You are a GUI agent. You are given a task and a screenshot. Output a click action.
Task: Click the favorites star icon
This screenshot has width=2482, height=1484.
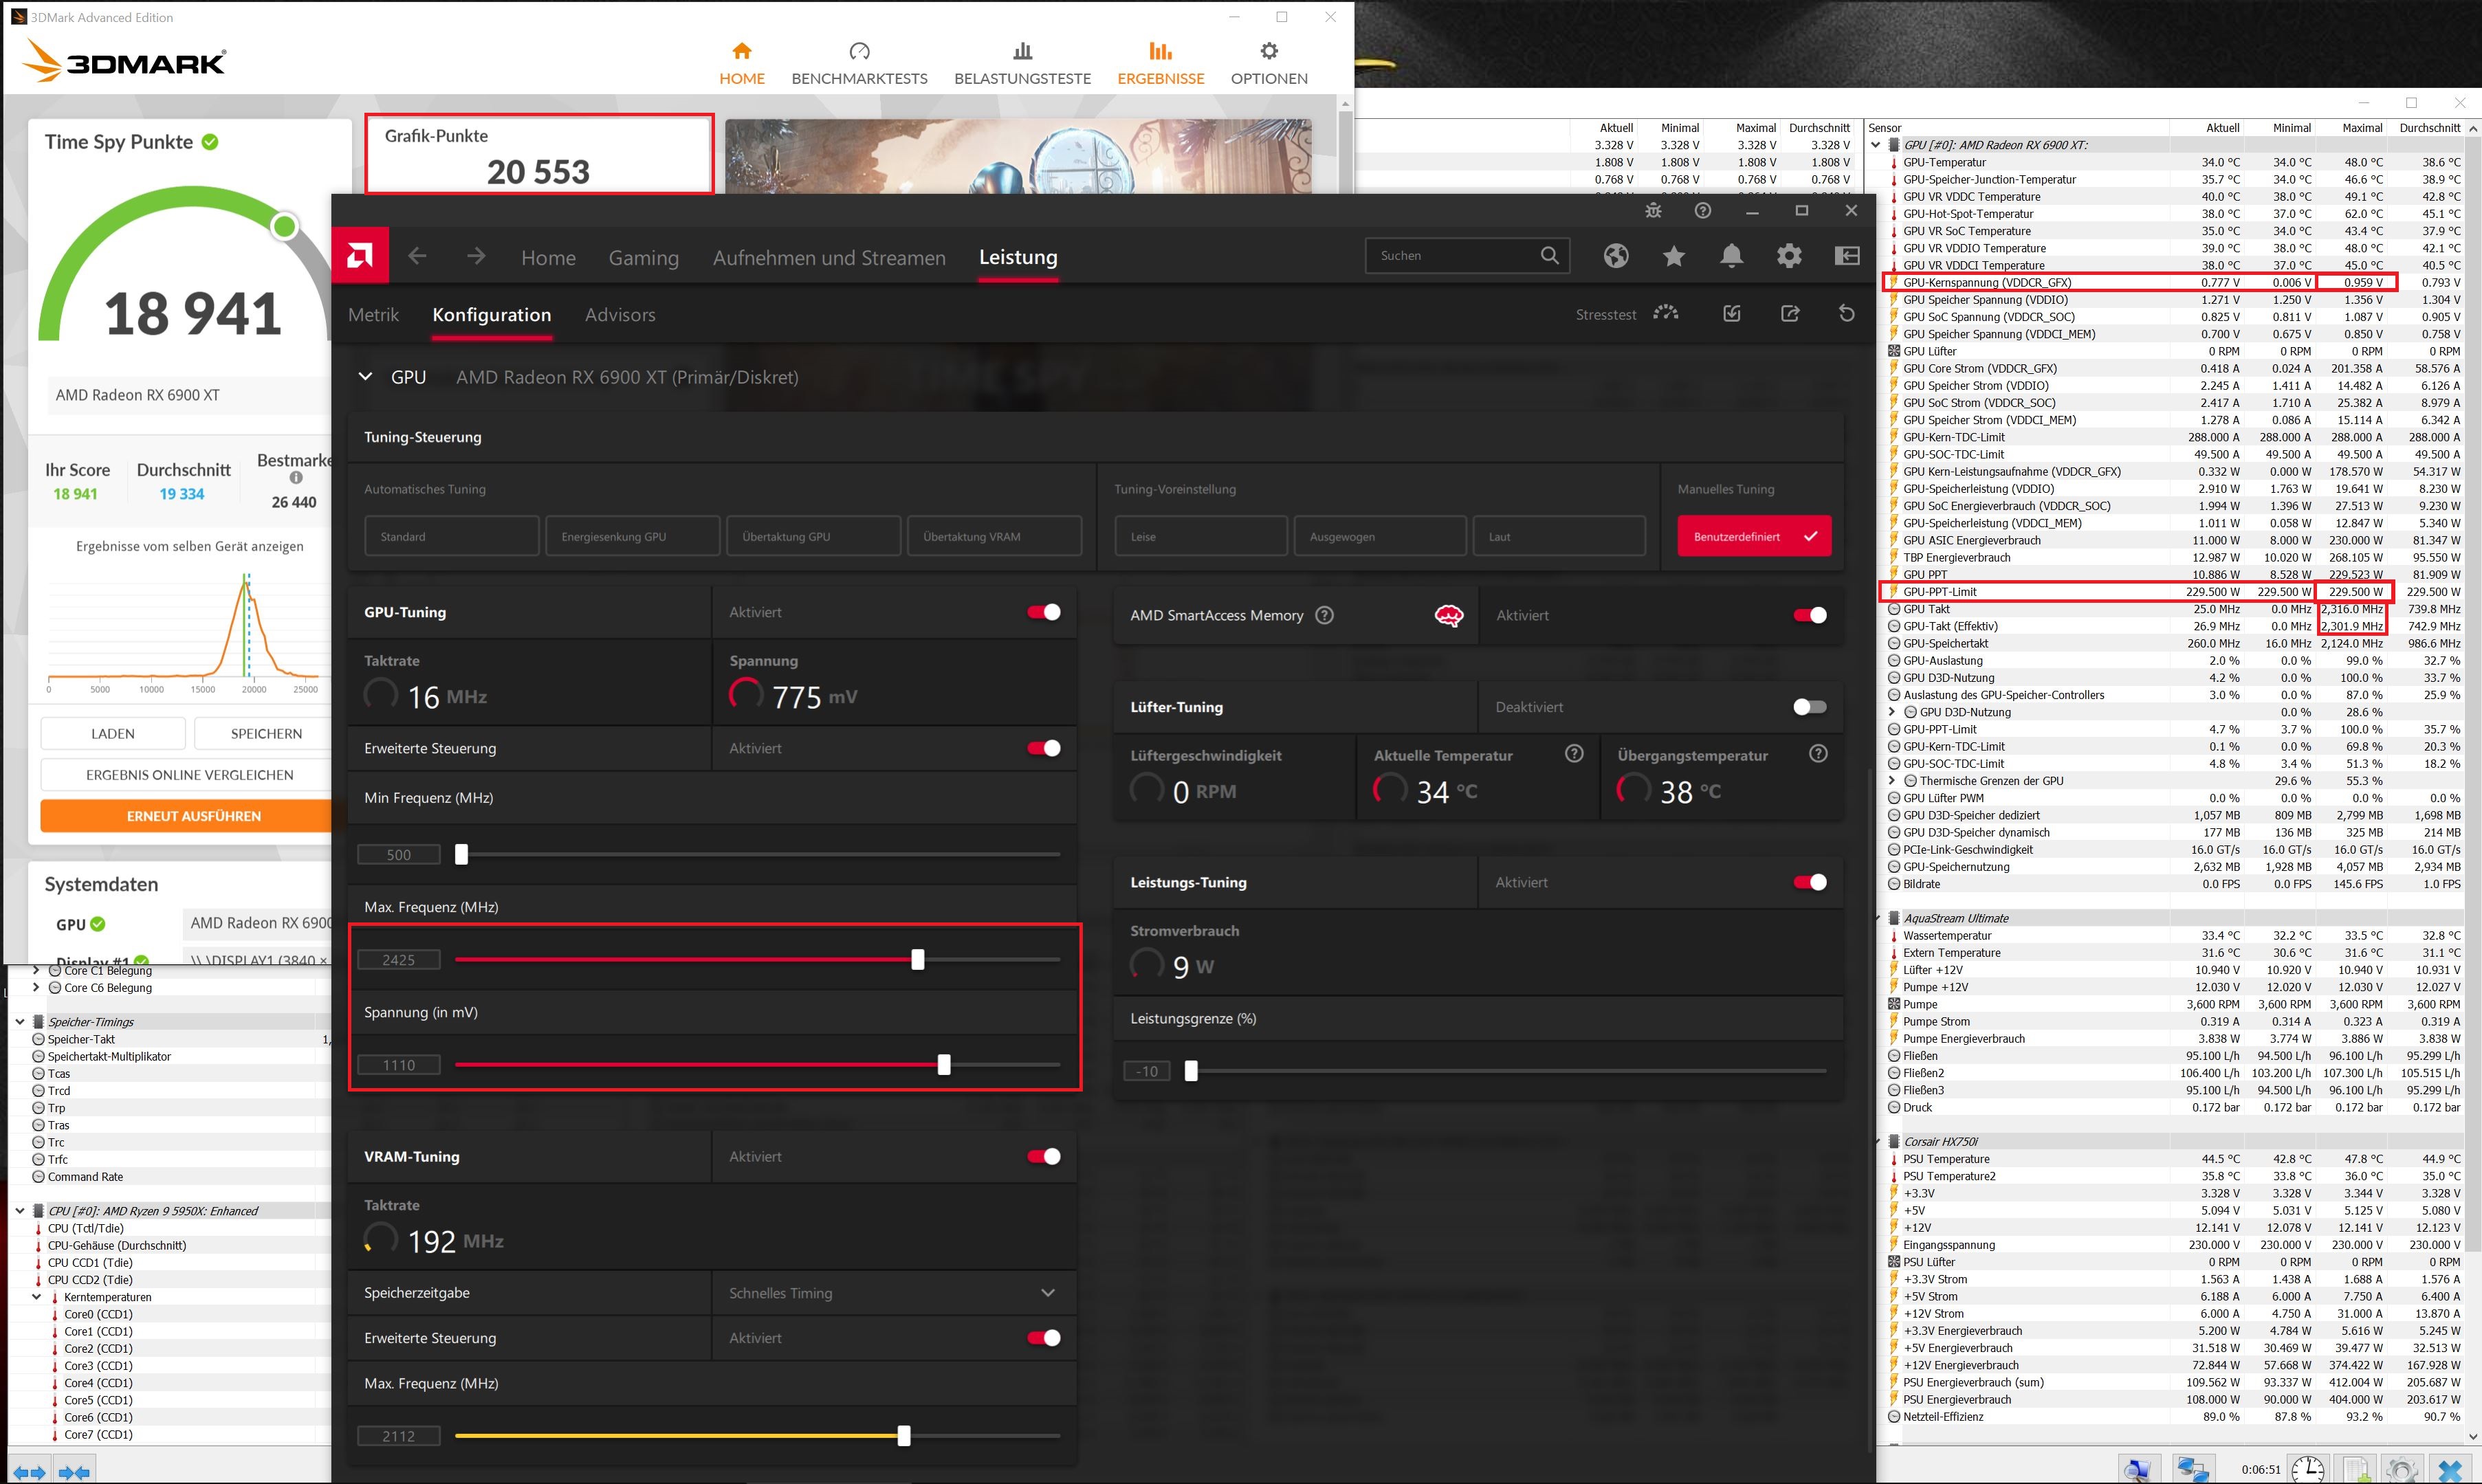tap(1673, 256)
